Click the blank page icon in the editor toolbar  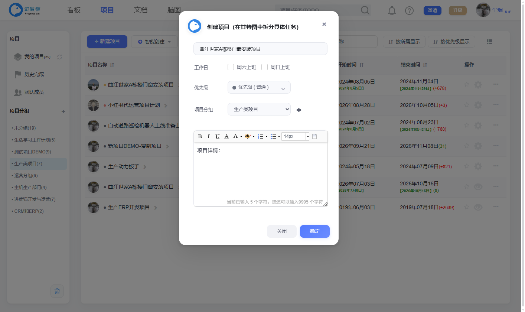[314, 136]
